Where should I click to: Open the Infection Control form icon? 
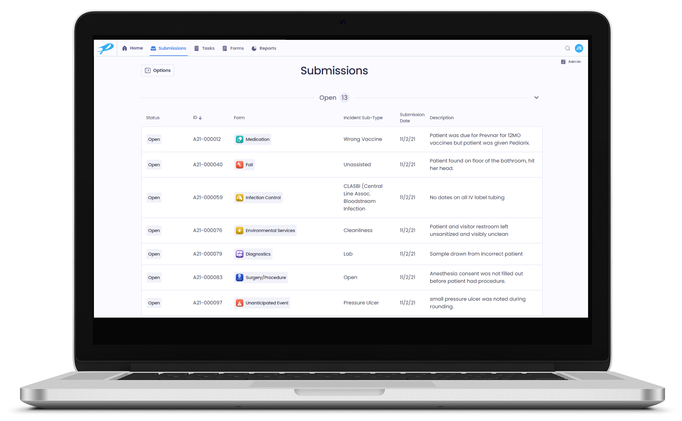(x=240, y=198)
